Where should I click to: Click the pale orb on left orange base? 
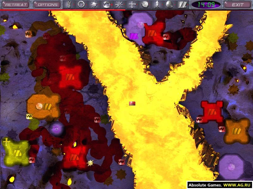tap(39, 106)
